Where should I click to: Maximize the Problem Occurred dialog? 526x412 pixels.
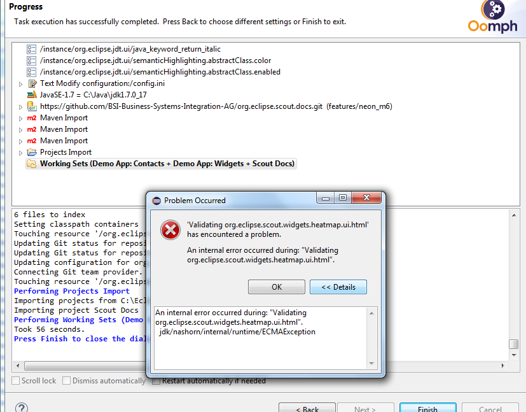tap(342, 197)
